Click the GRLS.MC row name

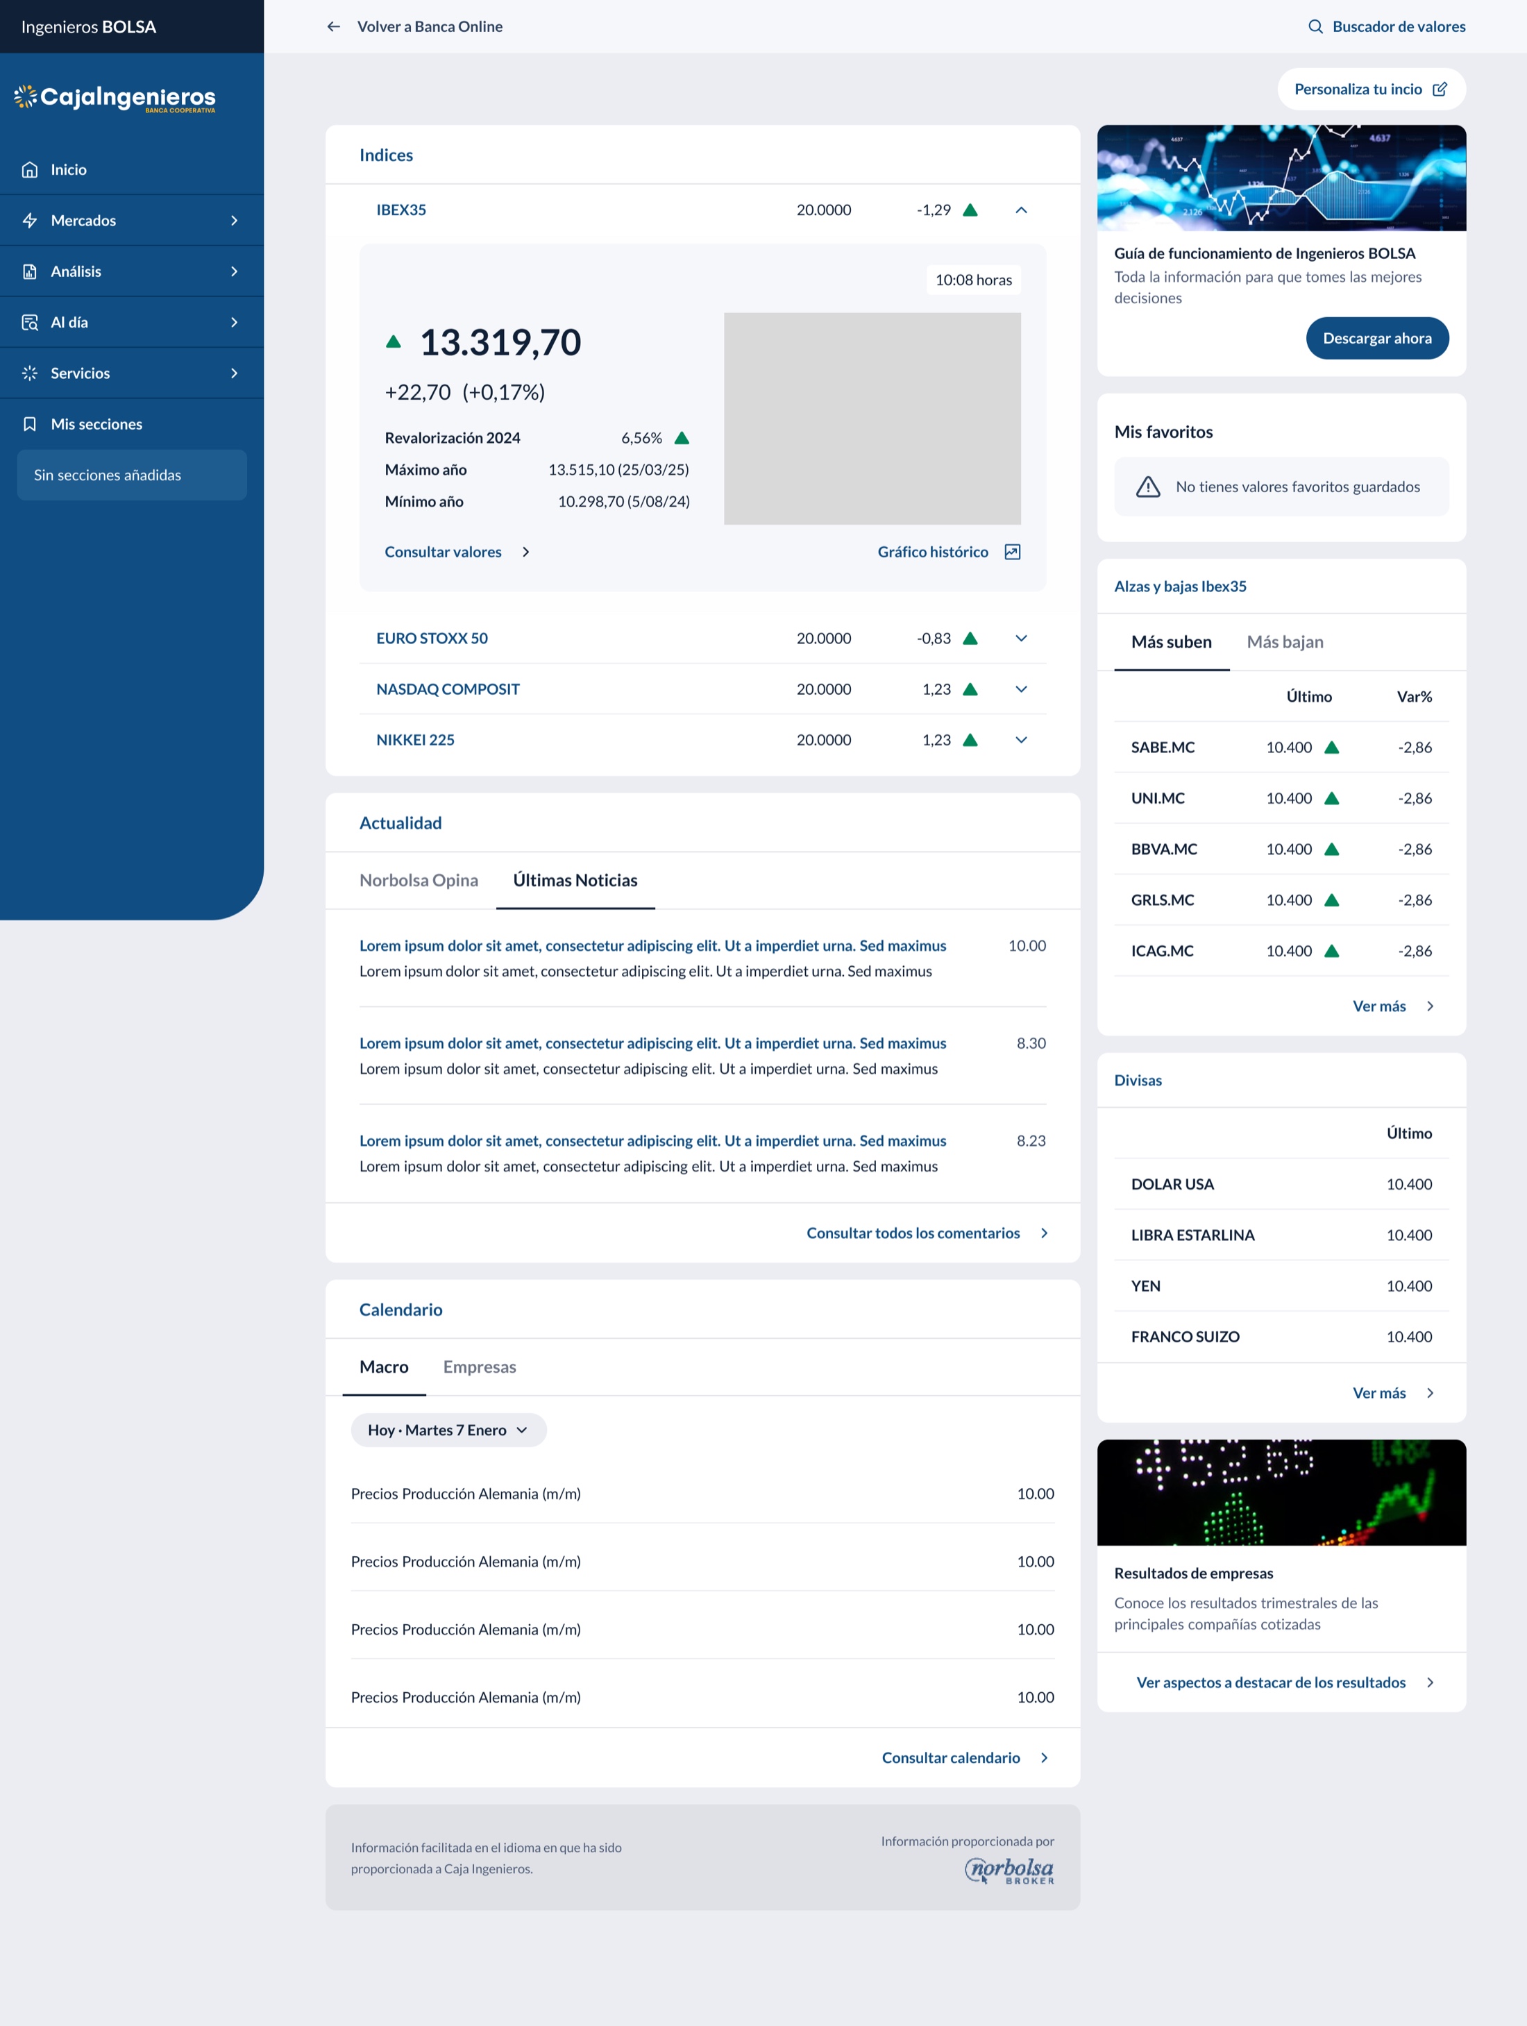pyautogui.click(x=1163, y=900)
